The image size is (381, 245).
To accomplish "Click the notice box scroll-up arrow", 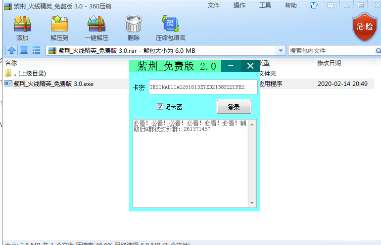I will (x=252, y=124).
